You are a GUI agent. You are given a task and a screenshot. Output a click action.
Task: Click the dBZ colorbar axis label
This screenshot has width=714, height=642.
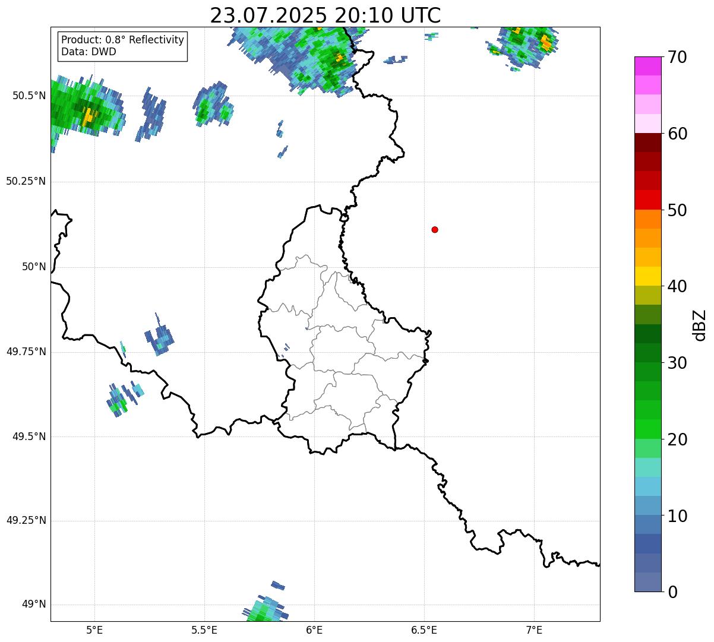[700, 325]
